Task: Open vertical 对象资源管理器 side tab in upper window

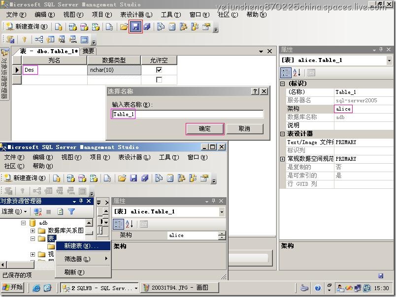Action: [4, 74]
